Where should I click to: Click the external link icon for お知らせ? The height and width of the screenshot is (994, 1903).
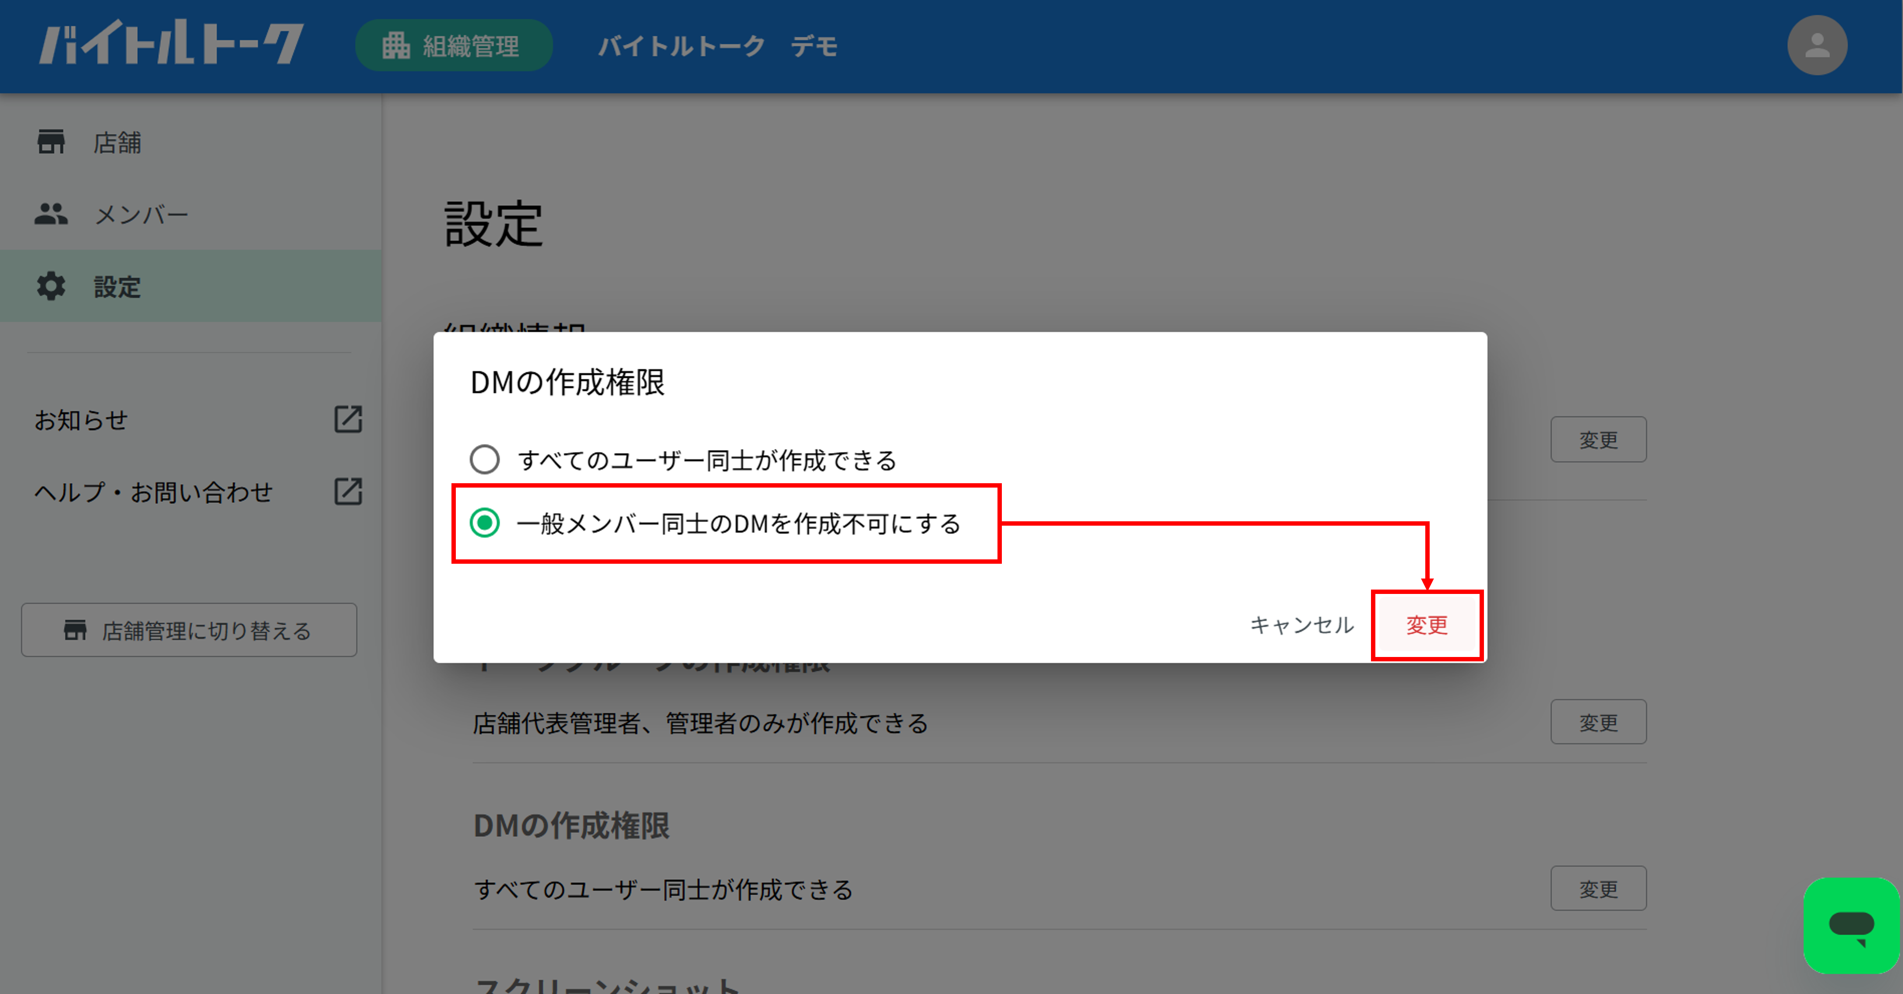[348, 419]
